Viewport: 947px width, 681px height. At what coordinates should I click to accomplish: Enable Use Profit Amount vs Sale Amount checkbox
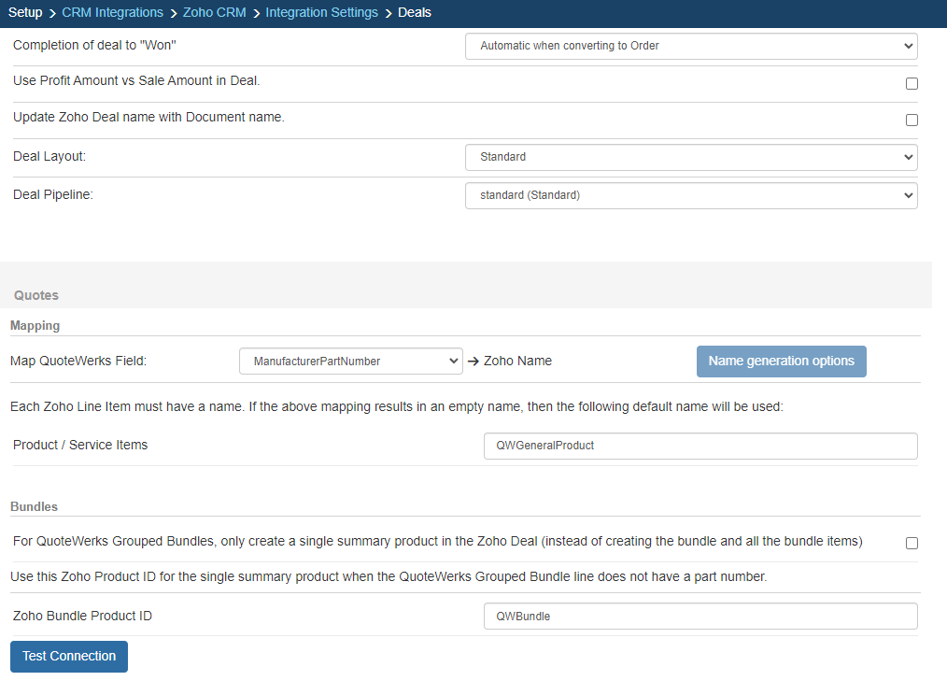[x=912, y=83]
